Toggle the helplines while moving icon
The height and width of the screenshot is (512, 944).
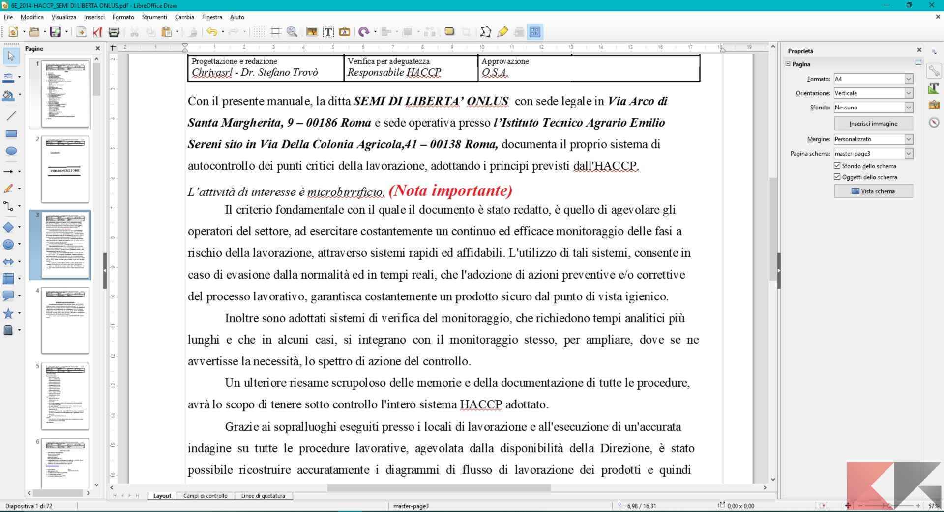click(x=276, y=32)
